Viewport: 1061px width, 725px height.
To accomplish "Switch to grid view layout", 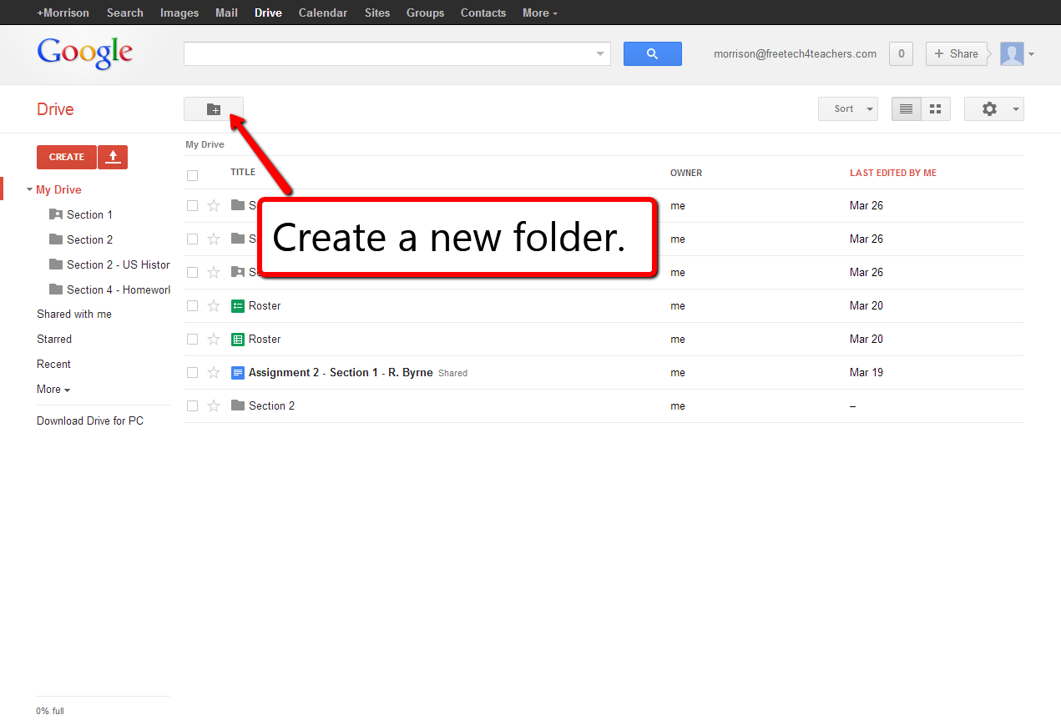I will click(x=934, y=108).
